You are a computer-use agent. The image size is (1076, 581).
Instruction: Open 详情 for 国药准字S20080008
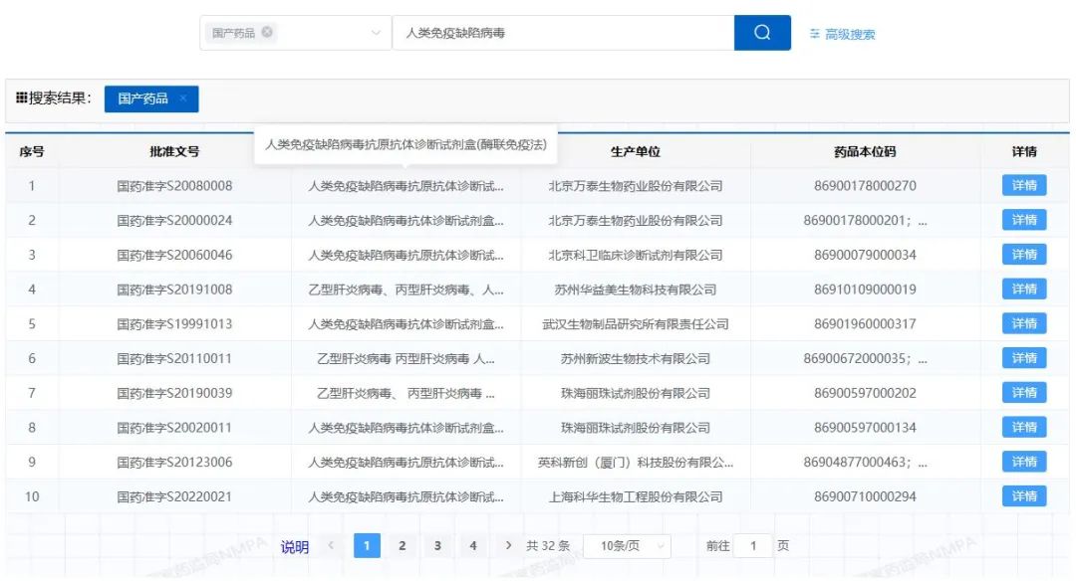pos(1024,186)
